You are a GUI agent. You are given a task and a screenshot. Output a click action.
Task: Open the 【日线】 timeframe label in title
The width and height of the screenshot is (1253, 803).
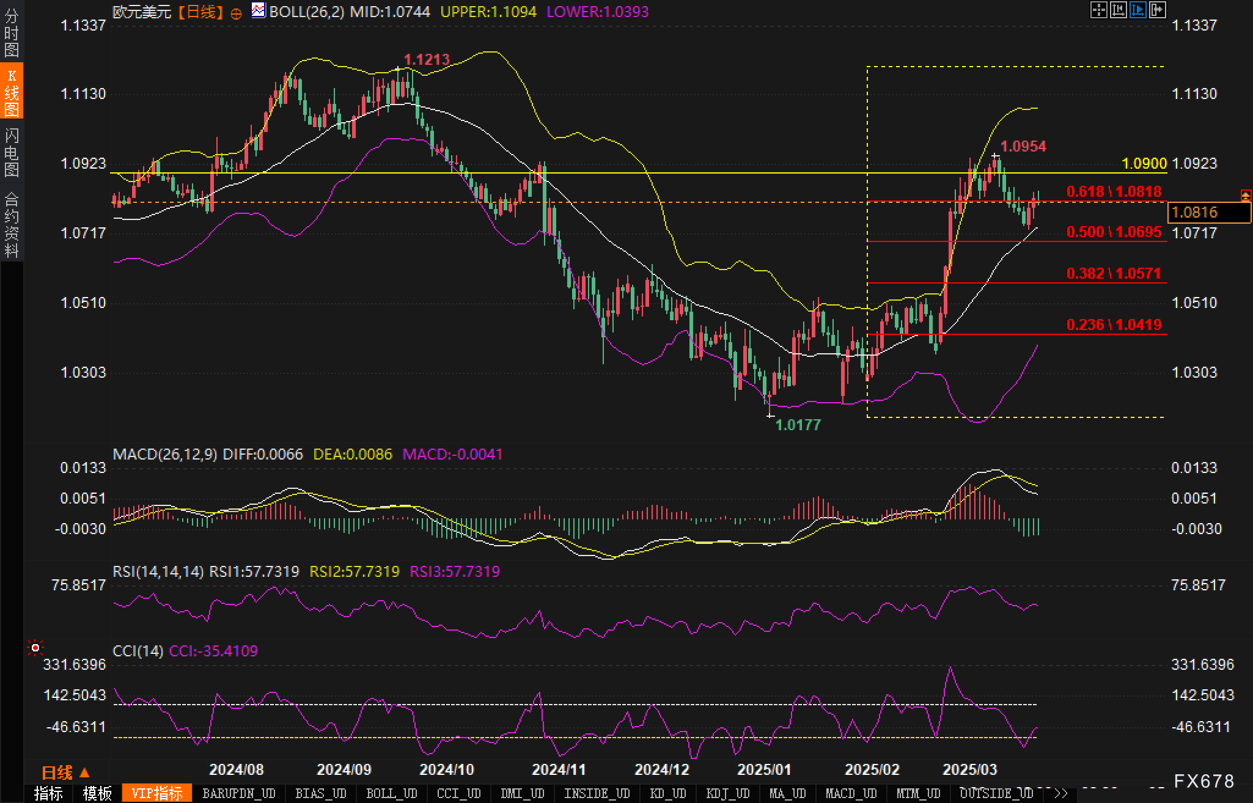coord(201,12)
